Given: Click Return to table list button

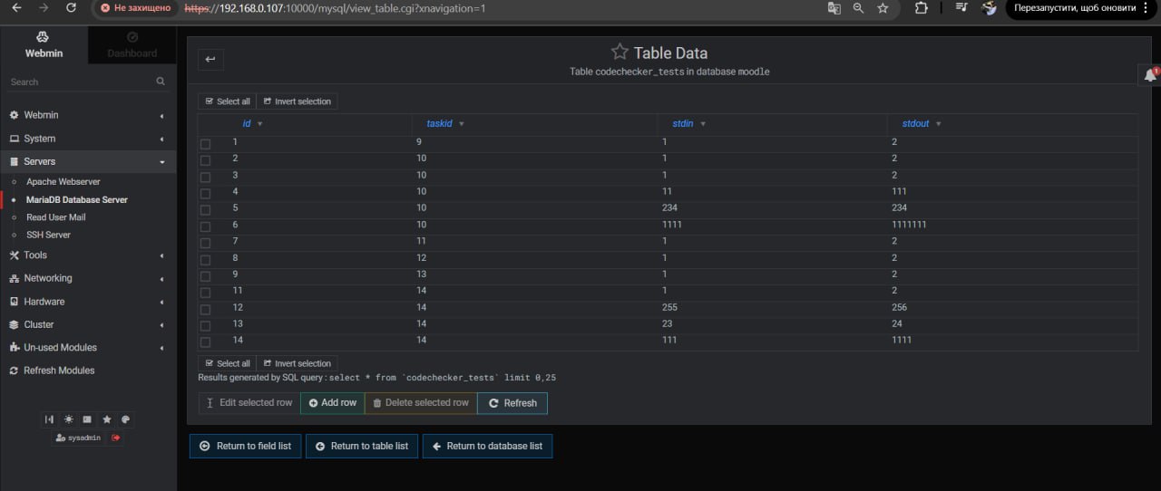Looking at the screenshot, I should click(362, 447).
